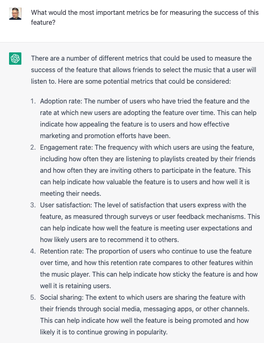Click the user profile avatar photo

click(x=15, y=14)
